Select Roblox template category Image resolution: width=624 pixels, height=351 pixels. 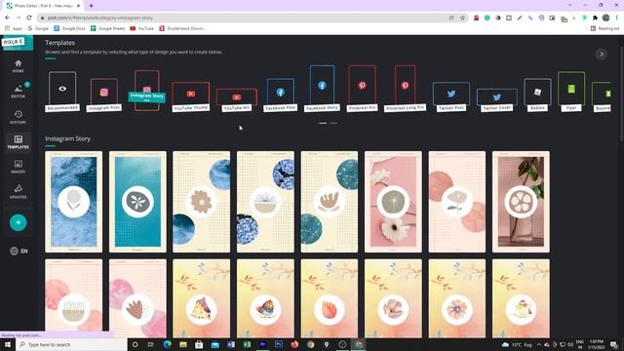click(537, 96)
